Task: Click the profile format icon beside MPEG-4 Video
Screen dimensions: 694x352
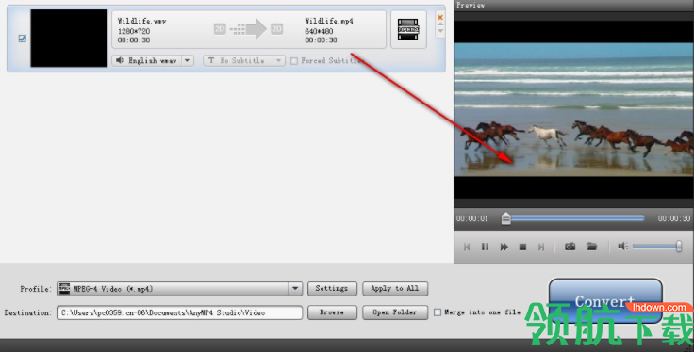Action: click(x=64, y=289)
